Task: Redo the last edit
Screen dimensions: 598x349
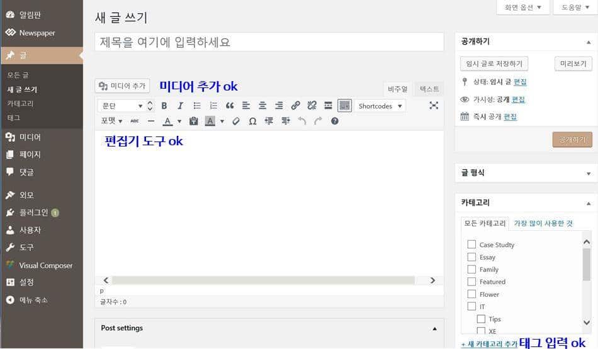Action: coord(318,121)
